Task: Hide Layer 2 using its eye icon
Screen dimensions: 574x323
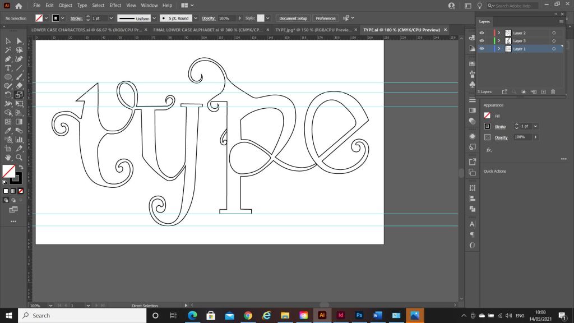Action: 482,33
